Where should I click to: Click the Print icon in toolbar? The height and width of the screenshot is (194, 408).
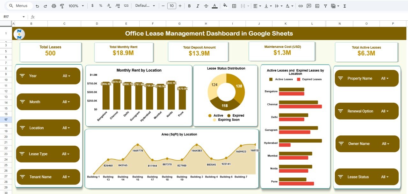point(54,6)
